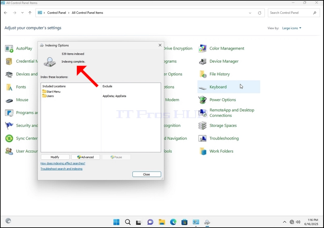
Task: Open RemoteApp and Desktop Connections icon
Action: tap(202, 113)
